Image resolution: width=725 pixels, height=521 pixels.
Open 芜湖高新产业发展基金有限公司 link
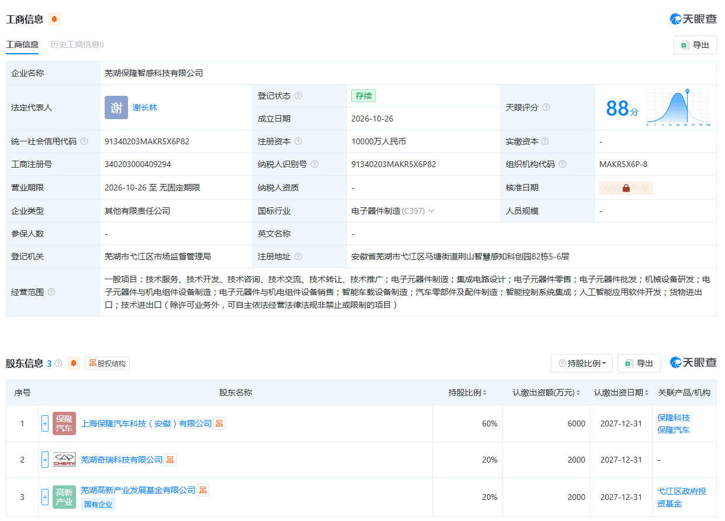[x=138, y=490]
